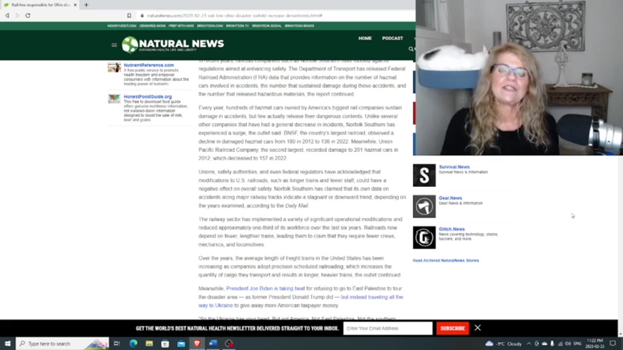Open Read Archived NaturalNews Stories link
Viewport: 623px width, 350px height.
(x=446, y=261)
